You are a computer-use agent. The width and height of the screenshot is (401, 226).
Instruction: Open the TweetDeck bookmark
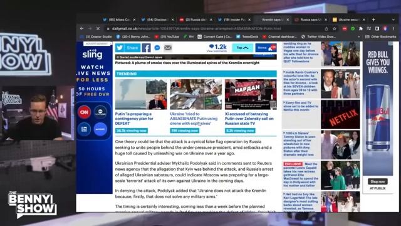pos(247,36)
